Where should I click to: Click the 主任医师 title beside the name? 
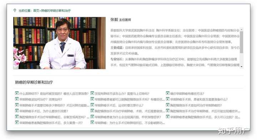[x=125, y=20]
